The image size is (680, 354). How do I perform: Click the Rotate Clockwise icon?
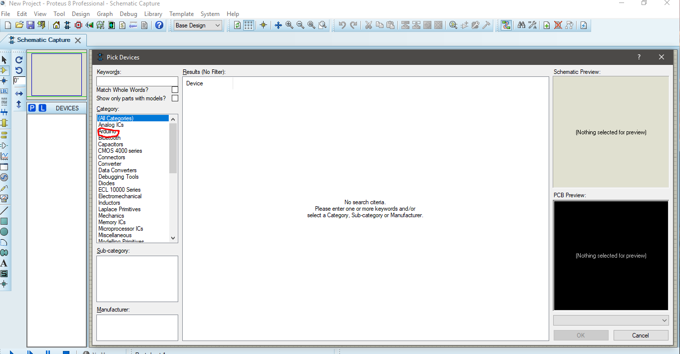point(19,59)
